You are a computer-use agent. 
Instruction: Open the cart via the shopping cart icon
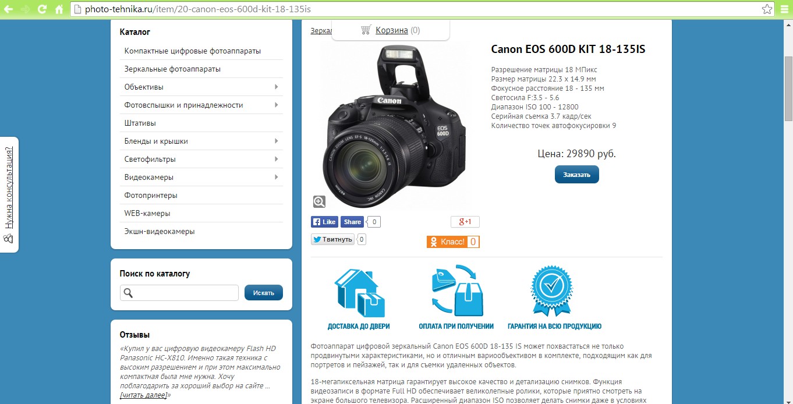tap(366, 30)
